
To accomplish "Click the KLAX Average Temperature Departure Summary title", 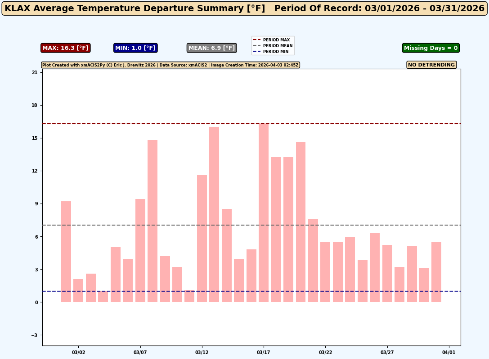I will pyautogui.click(x=245, y=8).
